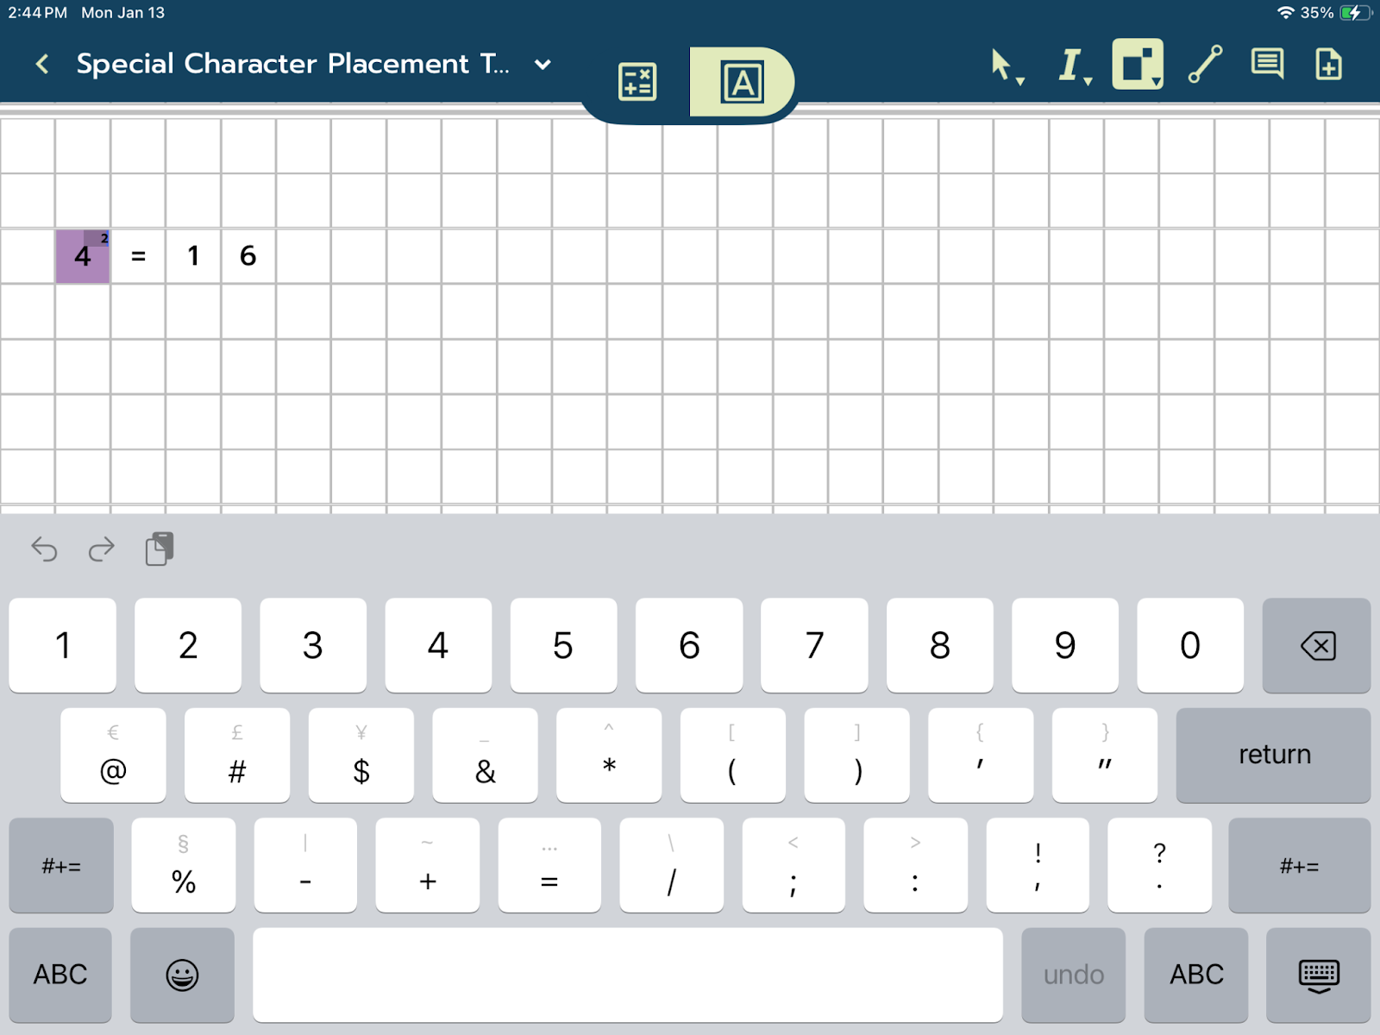The height and width of the screenshot is (1035, 1380).
Task: Open the italic text style tool menu
Action: (x=1072, y=66)
